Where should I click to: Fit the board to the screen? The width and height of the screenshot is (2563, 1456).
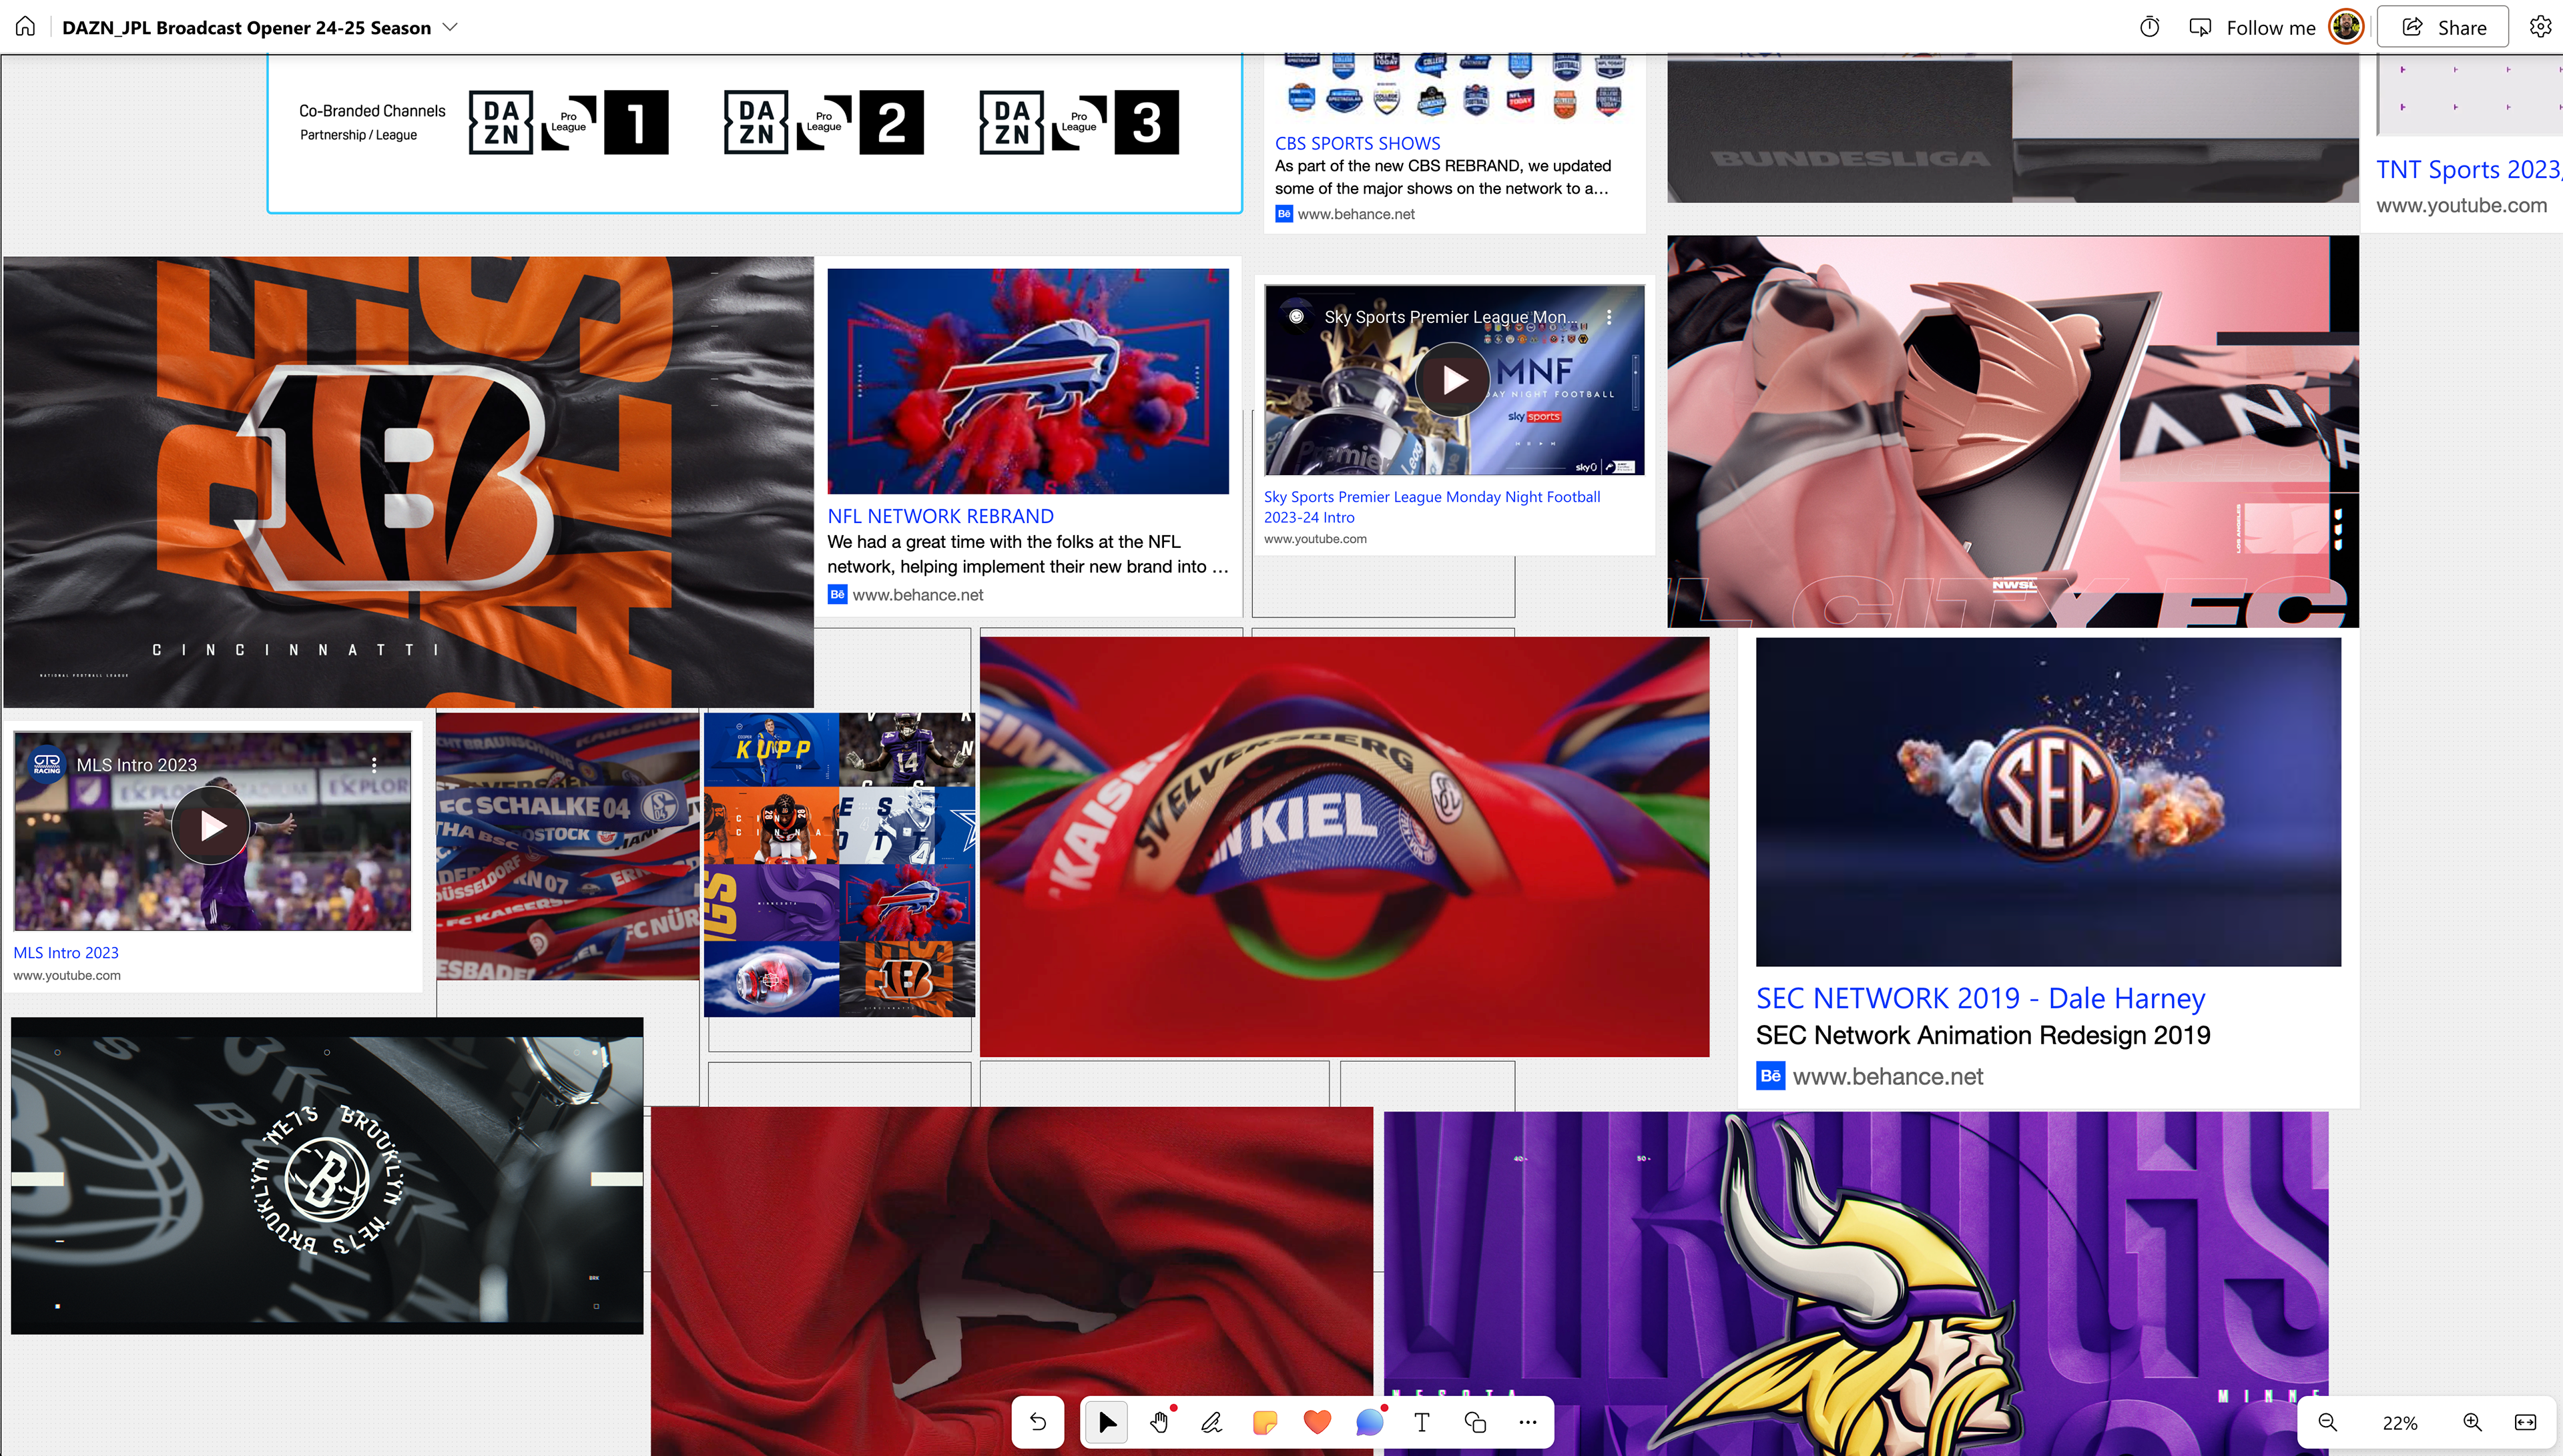click(x=2525, y=1422)
